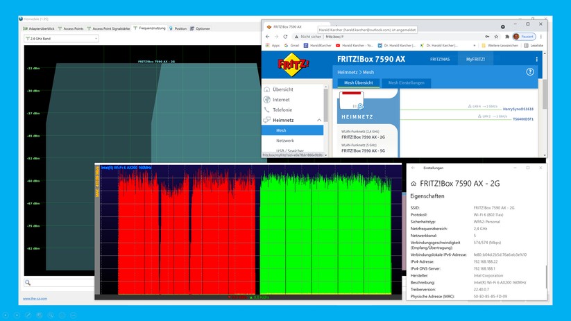Screen dimensions: 571x321
Task: Open the MyFRITZ! link
Action: (x=475, y=59)
